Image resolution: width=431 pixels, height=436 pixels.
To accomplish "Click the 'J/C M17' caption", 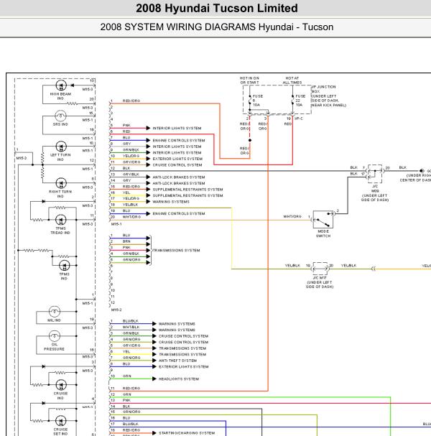I will (320, 278).
